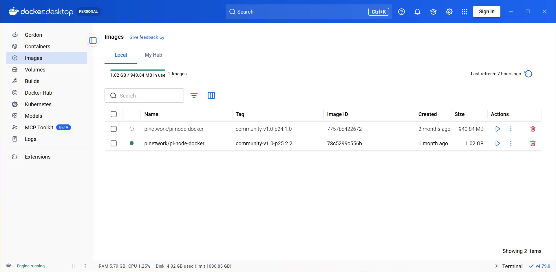
Task: Open the apps grid menu
Action: tap(464, 12)
